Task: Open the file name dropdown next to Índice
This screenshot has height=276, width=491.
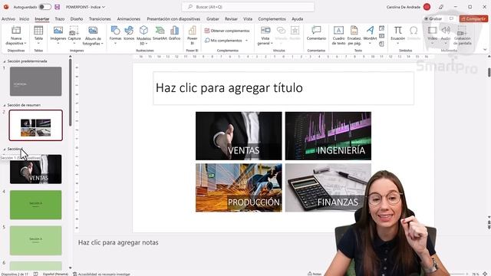Action: pyautogui.click(x=104, y=7)
